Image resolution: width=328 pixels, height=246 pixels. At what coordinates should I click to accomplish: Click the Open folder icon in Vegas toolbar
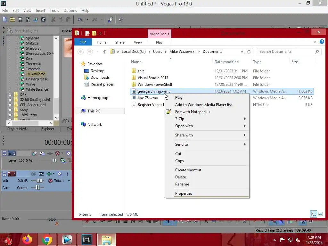pyautogui.click(x=12, y=20)
